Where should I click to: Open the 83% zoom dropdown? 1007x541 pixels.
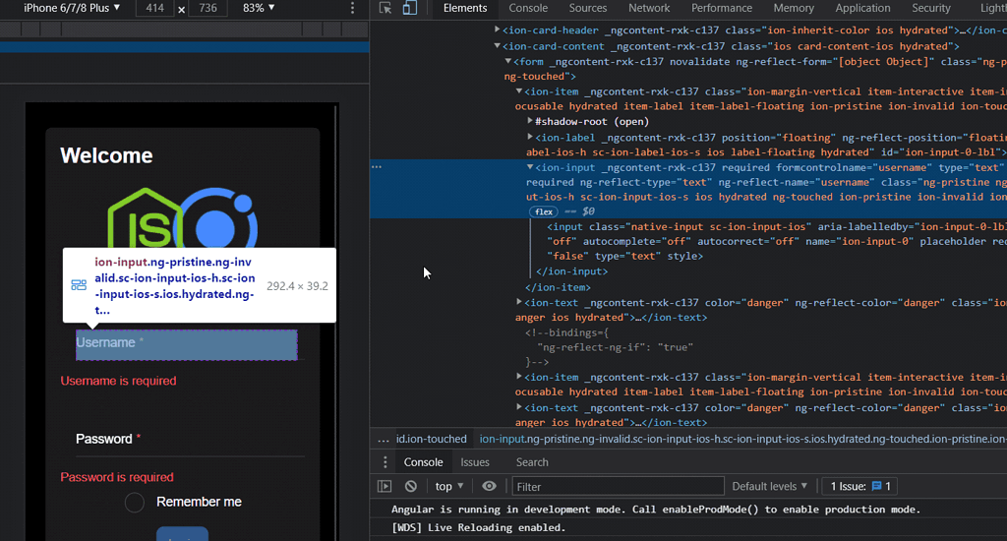(259, 8)
